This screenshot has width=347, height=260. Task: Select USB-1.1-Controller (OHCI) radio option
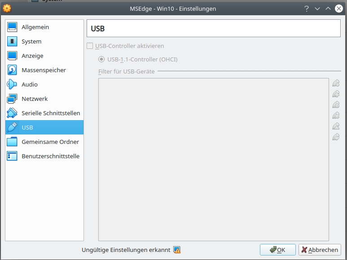(x=102, y=59)
